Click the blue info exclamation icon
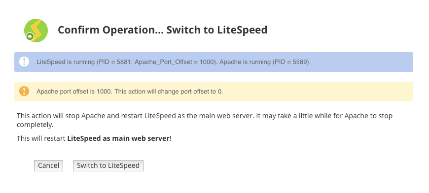 coord(24,62)
